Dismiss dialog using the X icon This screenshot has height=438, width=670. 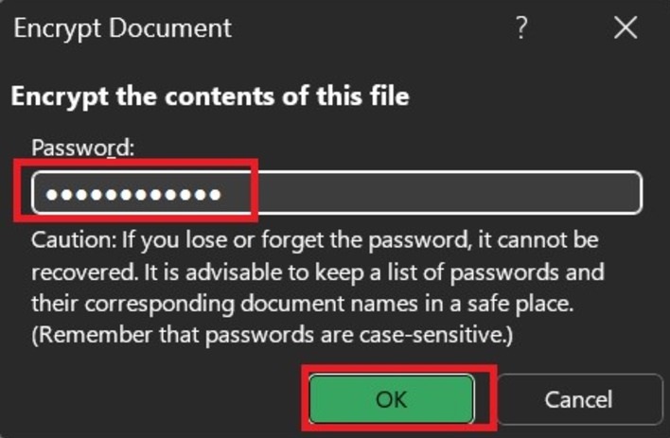tap(626, 27)
